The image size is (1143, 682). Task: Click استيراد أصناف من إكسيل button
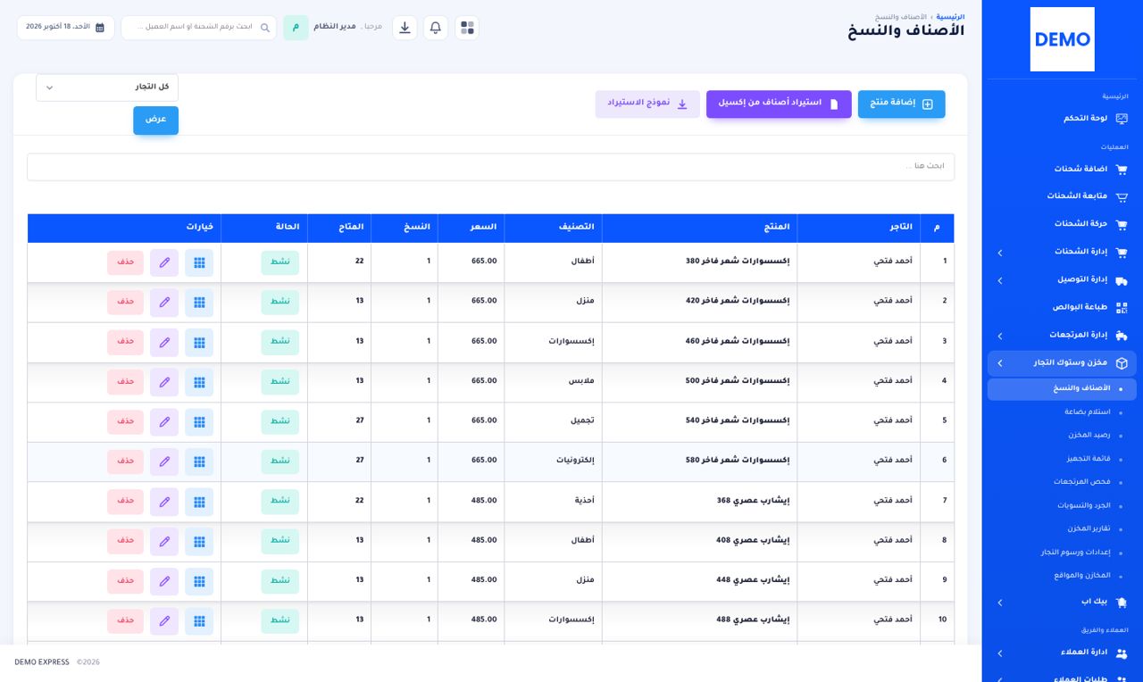click(x=779, y=104)
